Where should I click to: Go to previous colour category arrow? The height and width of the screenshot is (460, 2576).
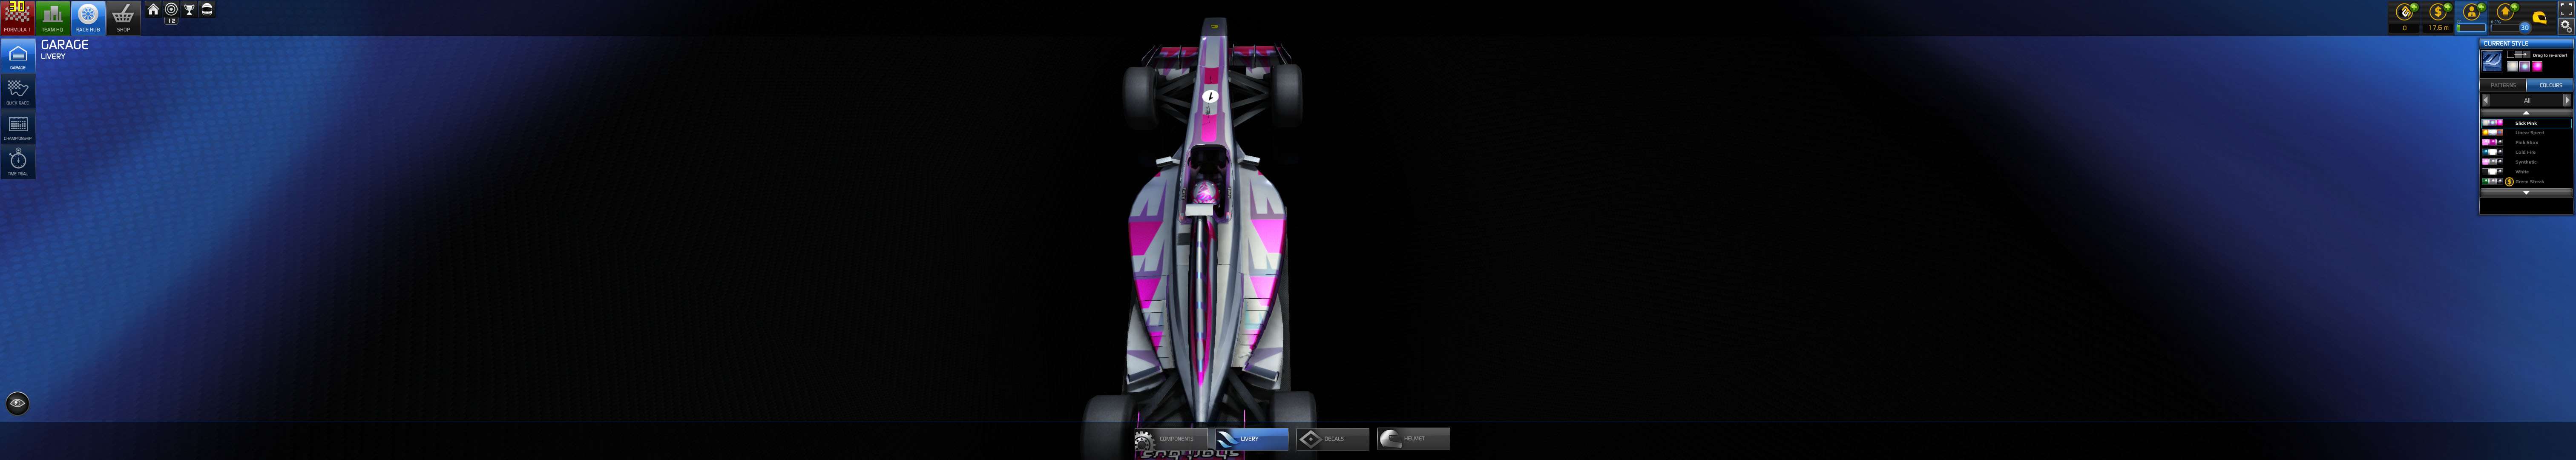(x=2486, y=100)
